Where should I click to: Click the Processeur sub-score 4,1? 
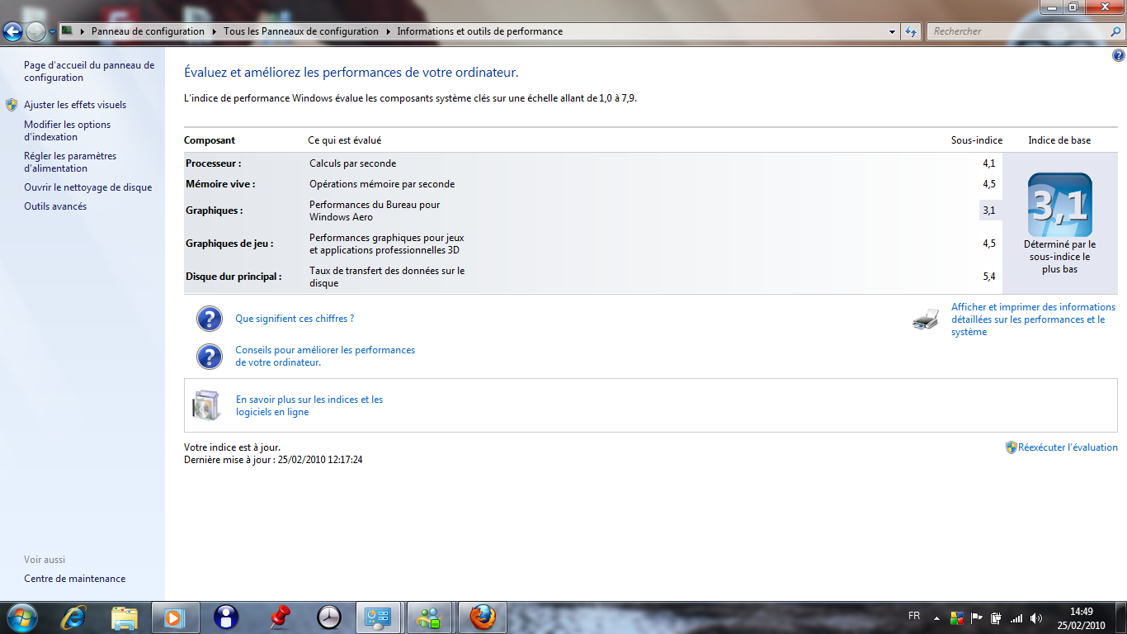coord(988,163)
